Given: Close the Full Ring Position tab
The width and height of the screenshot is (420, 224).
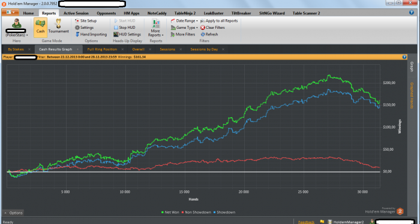Looking at the screenshot, I should point(122,49).
